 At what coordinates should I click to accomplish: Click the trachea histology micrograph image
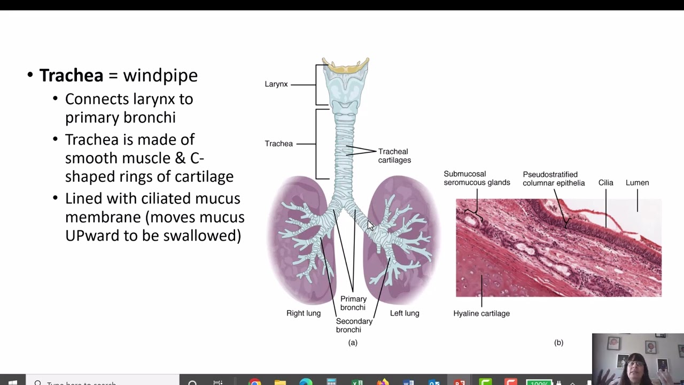click(558, 248)
